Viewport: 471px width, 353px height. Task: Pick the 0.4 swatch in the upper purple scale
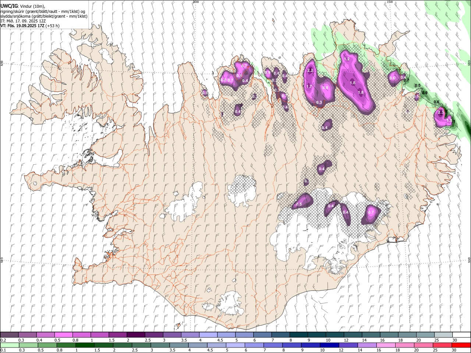pyautogui.click(x=45, y=335)
